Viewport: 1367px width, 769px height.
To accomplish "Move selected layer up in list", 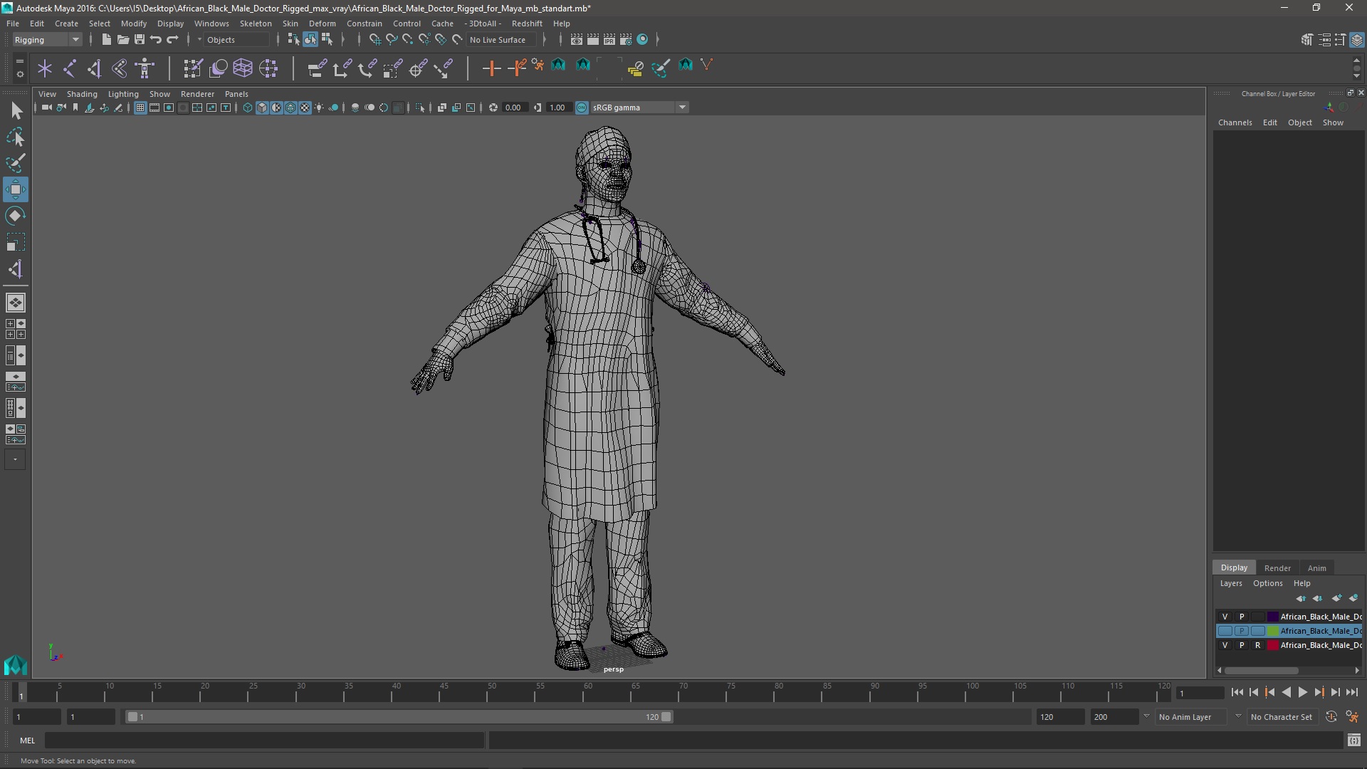I will point(1301,598).
